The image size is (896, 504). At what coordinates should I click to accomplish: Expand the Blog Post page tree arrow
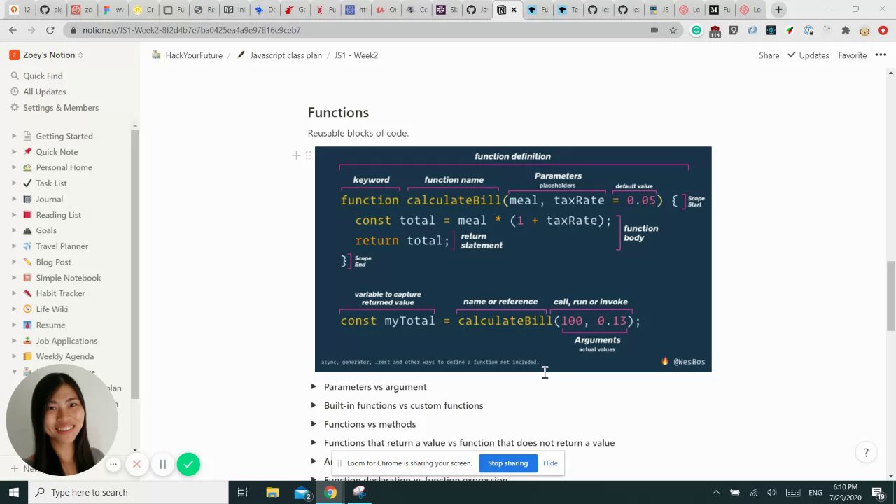[x=14, y=262]
